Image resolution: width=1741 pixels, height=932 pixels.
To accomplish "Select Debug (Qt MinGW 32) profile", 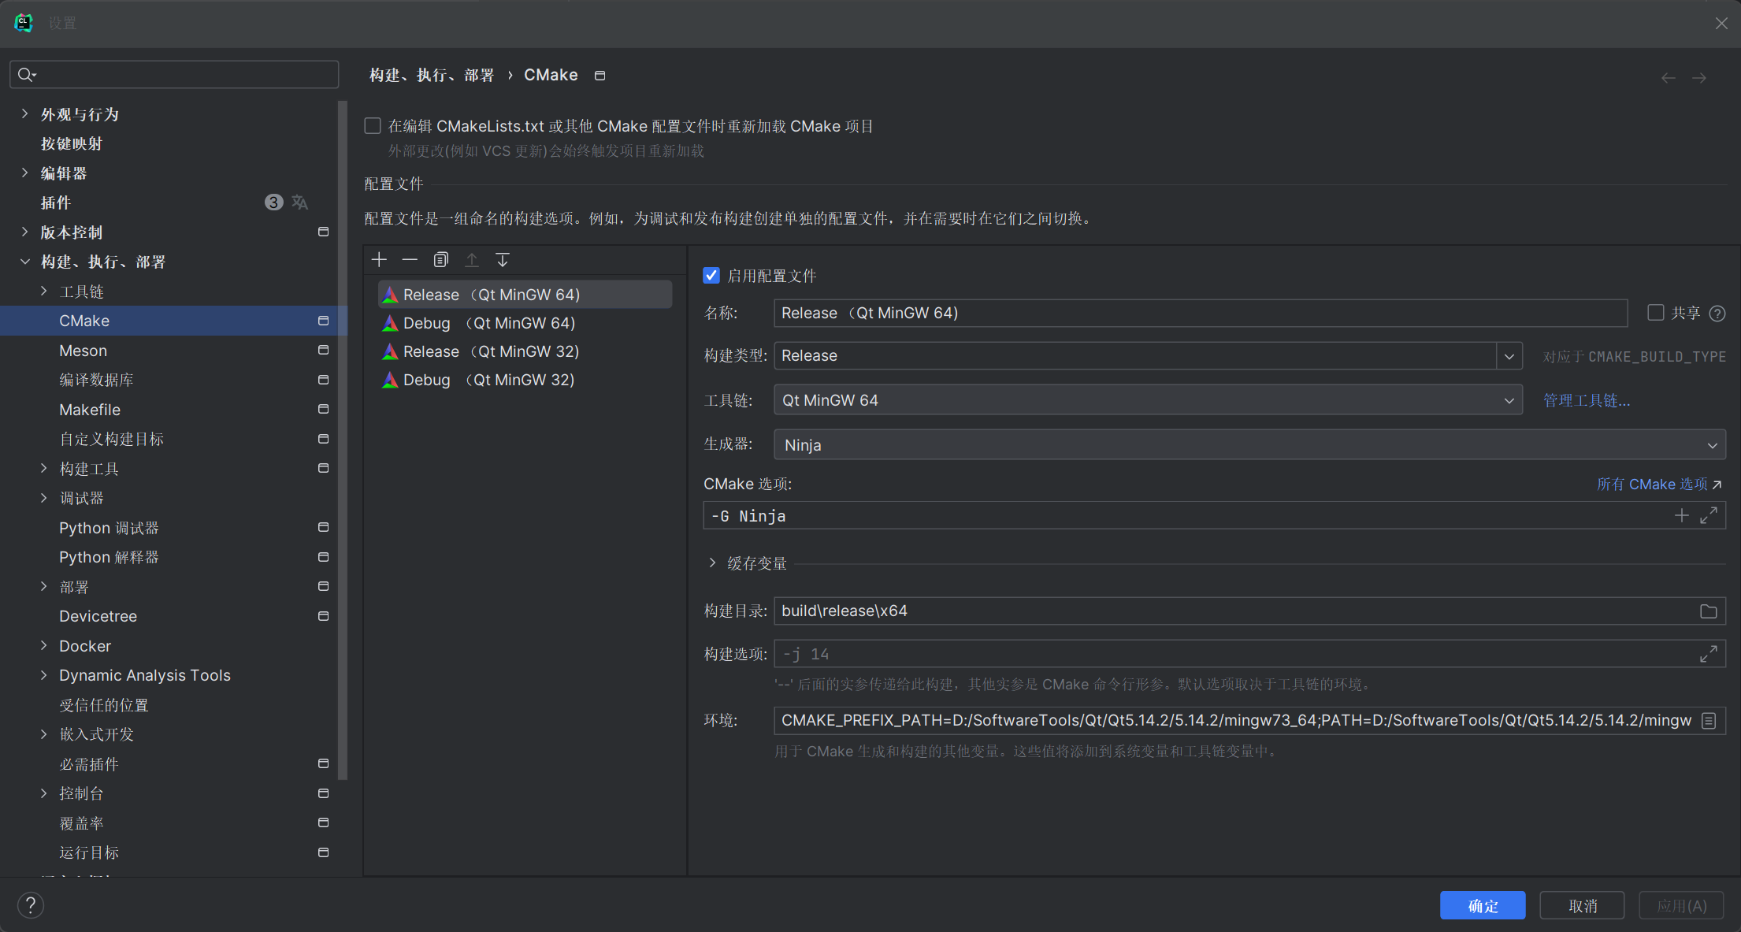I will (488, 380).
